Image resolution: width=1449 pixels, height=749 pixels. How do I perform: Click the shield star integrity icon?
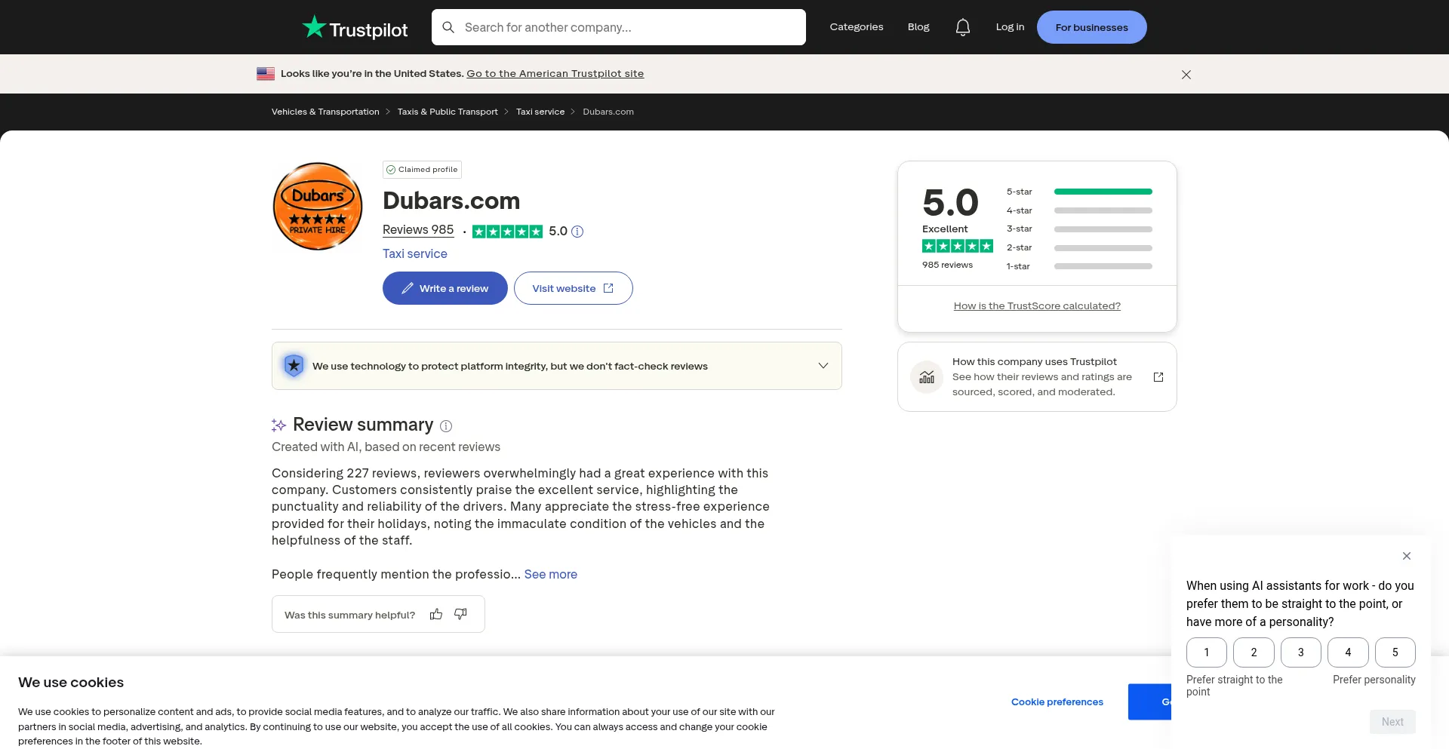click(294, 366)
